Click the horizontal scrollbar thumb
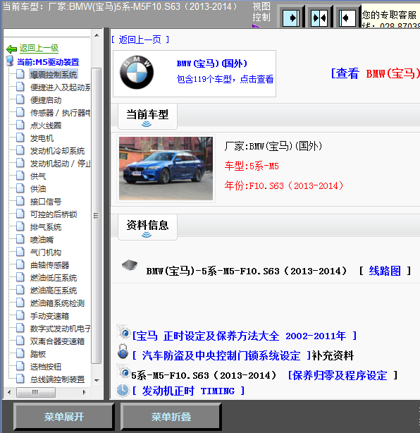 [x=36, y=392]
